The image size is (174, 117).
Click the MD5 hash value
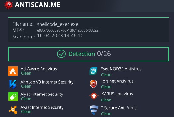[68, 30]
